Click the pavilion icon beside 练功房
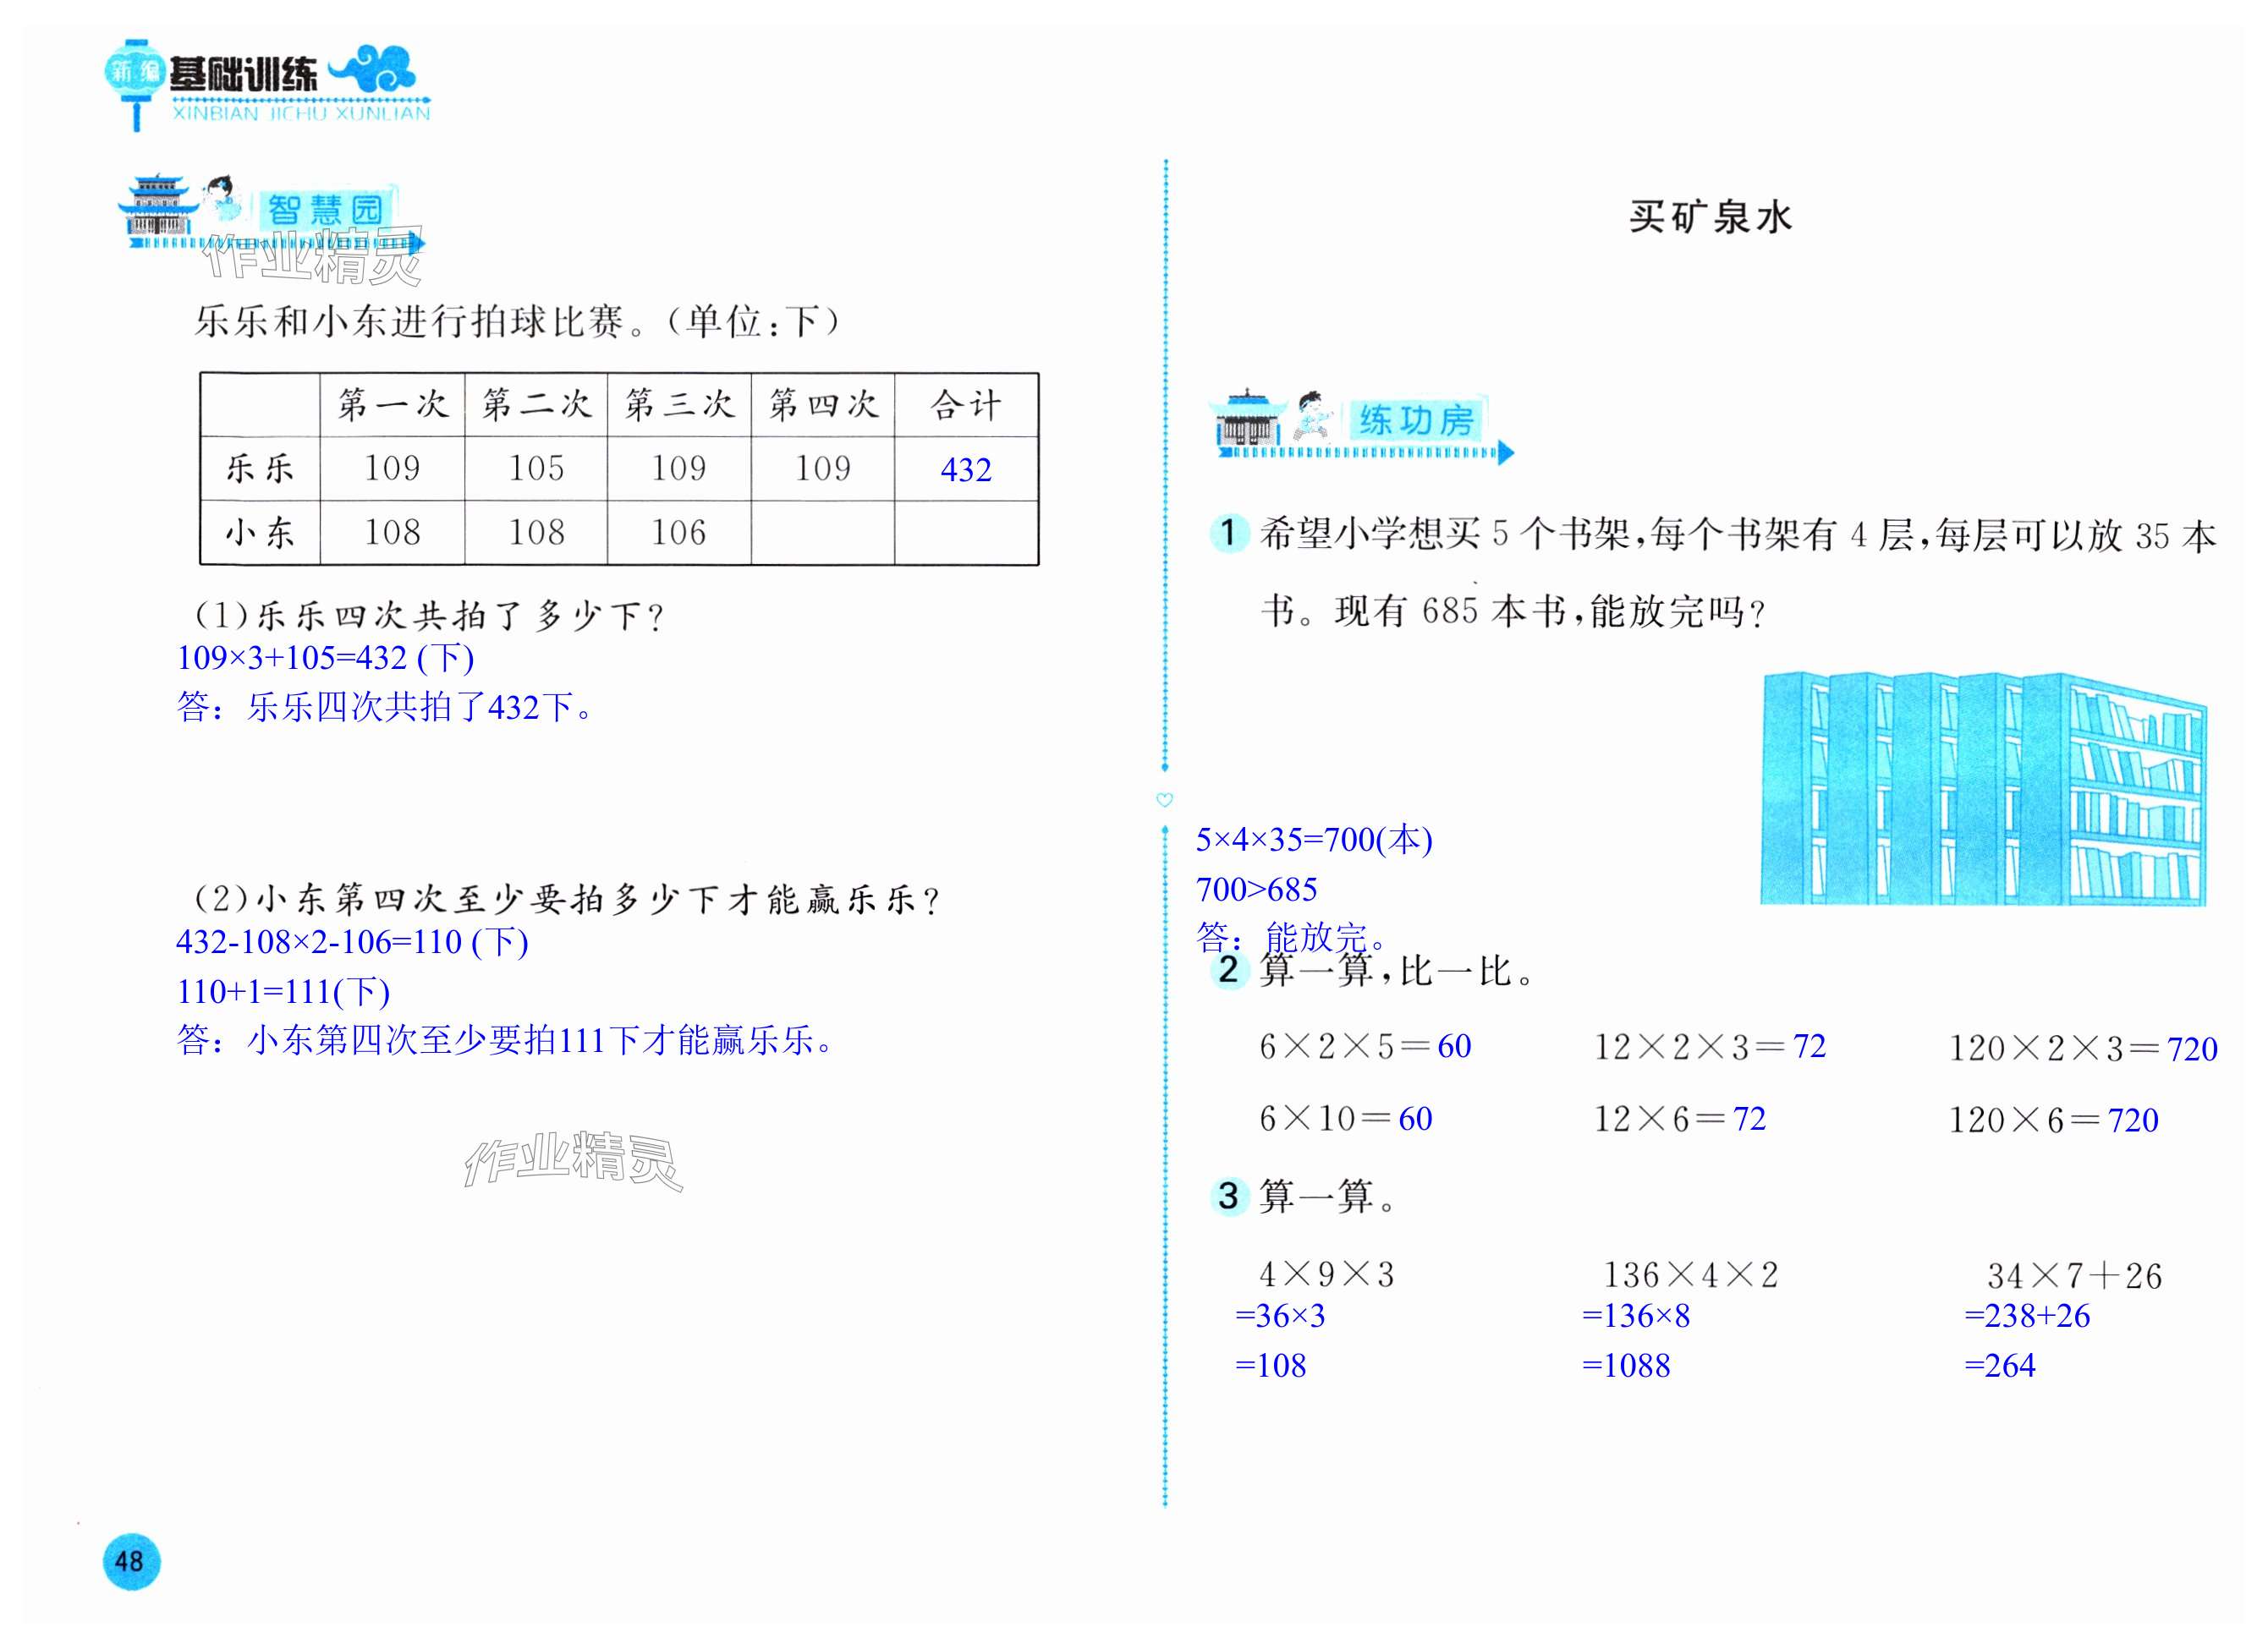 coord(1247,419)
